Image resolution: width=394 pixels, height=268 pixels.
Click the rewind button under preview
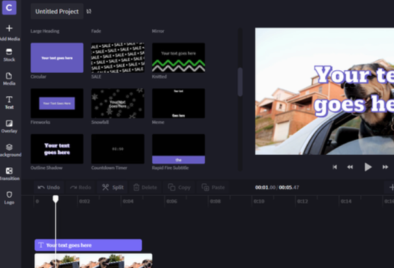coord(350,167)
